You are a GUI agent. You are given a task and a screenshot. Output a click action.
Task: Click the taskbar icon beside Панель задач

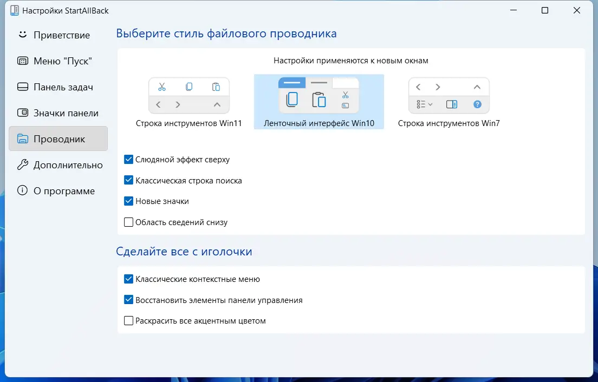tap(23, 87)
